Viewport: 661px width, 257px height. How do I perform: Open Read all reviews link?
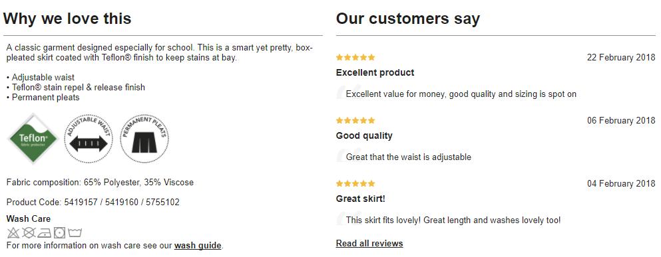click(369, 243)
